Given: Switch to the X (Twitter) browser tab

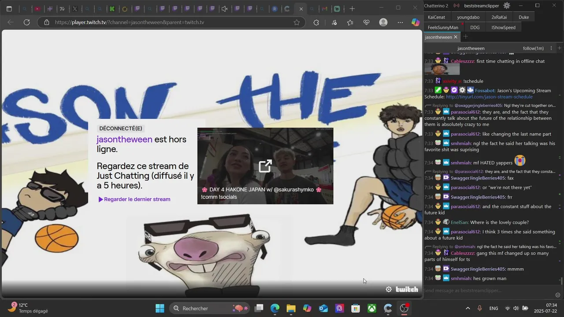Looking at the screenshot, I should (x=75, y=8).
